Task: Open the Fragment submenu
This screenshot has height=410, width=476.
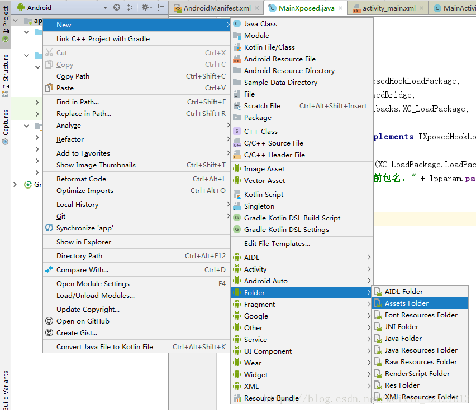Action: 302,304
